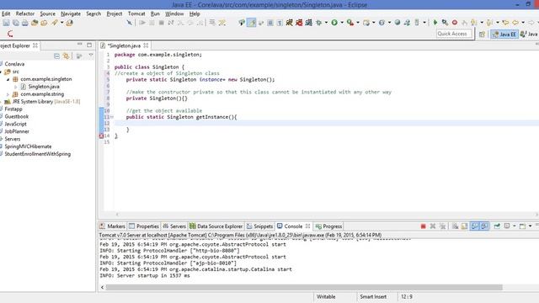Click the green Run button in toolbar

pyautogui.click(x=334, y=23)
